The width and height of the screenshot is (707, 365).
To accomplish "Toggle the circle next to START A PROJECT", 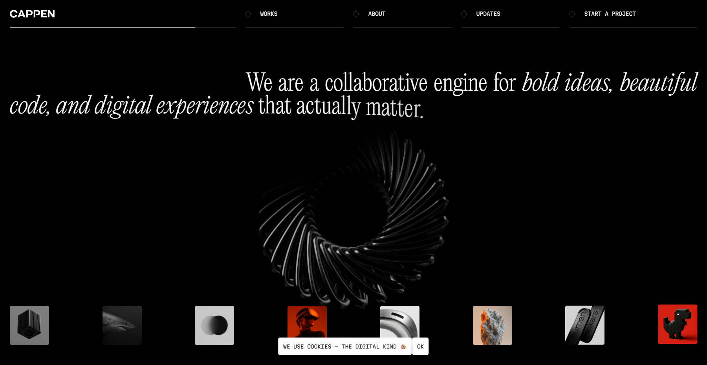I will pyautogui.click(x=571, y=14).
